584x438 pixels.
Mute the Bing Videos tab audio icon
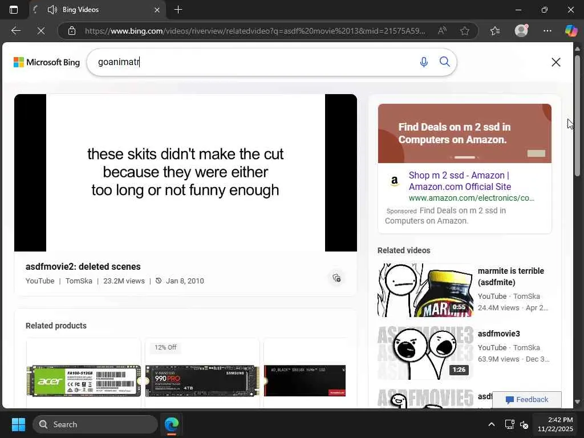(52, 10)
